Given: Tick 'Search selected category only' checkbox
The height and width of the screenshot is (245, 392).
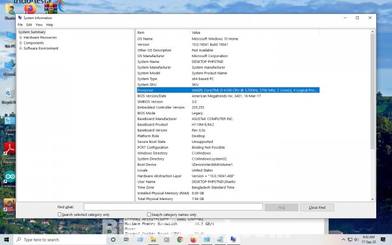Looking at the screenshot, I should point(60,214).
